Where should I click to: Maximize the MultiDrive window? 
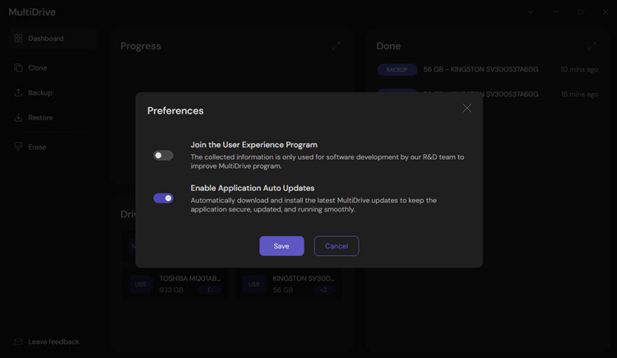[581, 12]
